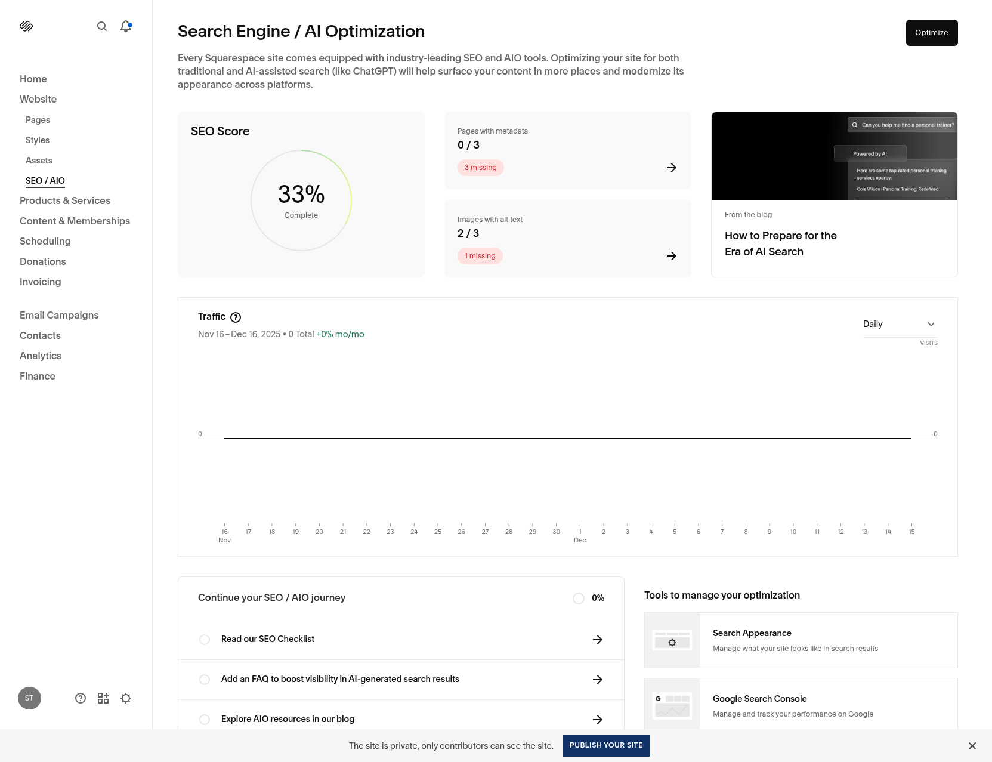Click the SEO Score progress circle
This screenshot has height=762, width=992.
(301, 200)
